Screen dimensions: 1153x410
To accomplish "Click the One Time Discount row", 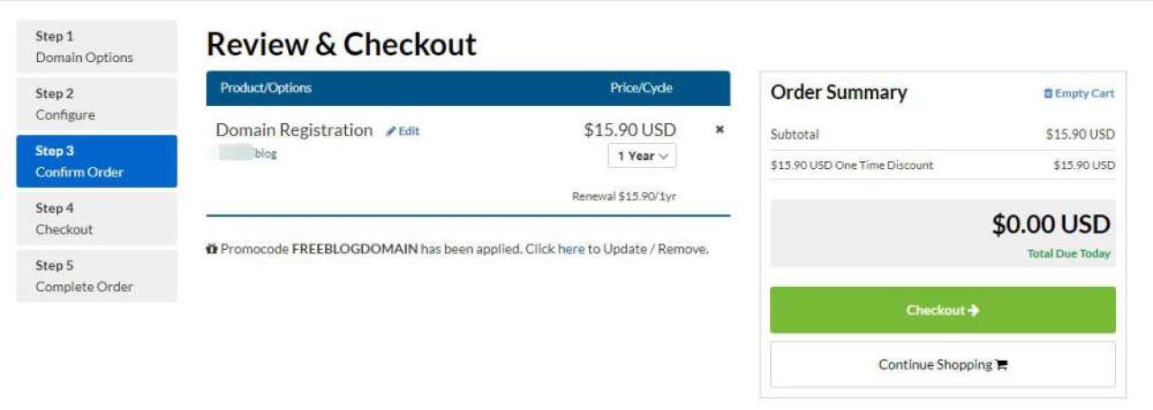I will pyautogui.click(x=852, y=165).
